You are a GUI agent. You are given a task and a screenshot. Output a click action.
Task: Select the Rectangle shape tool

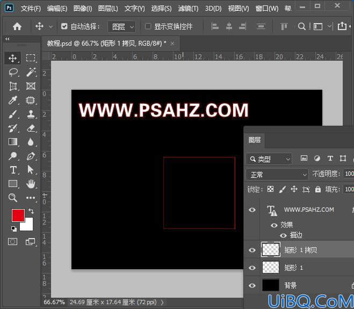click(x=13, y=184)
